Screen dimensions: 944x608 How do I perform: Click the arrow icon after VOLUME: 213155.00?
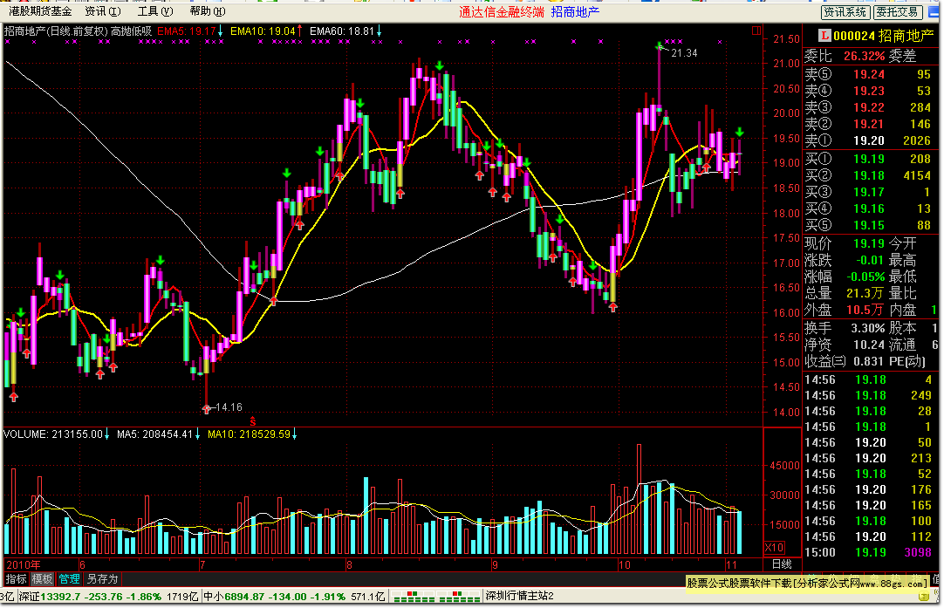click(x=107, y=434)
